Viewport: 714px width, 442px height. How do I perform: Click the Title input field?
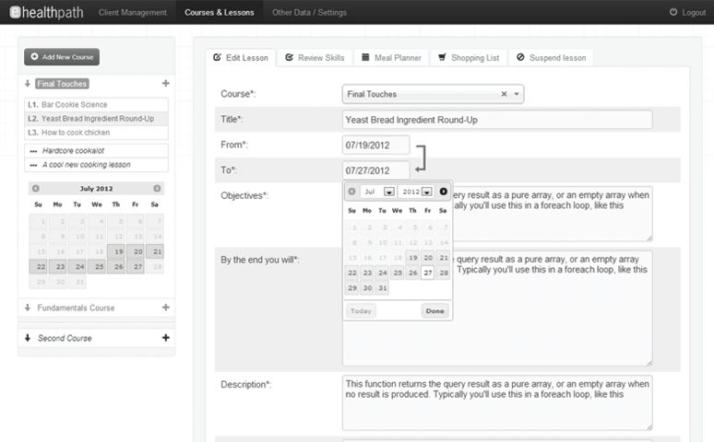point(496,120)
